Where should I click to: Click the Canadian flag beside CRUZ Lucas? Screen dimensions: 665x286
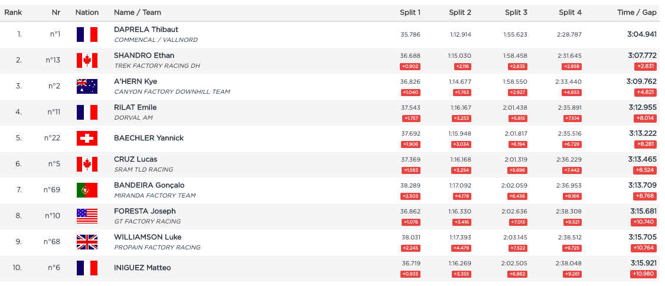click(x=87, y=164)
